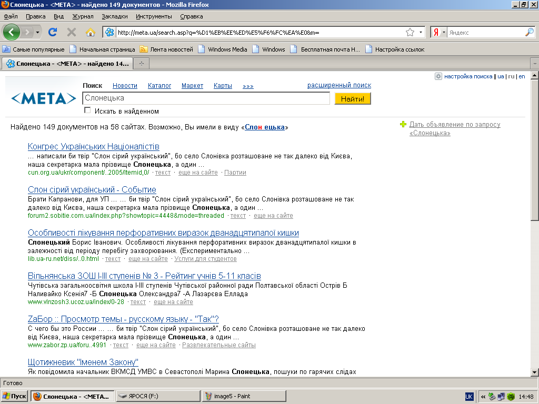Go to Каталог section
Screen dimensions: 539x404
pyautogui.click(x=159, y=86)
